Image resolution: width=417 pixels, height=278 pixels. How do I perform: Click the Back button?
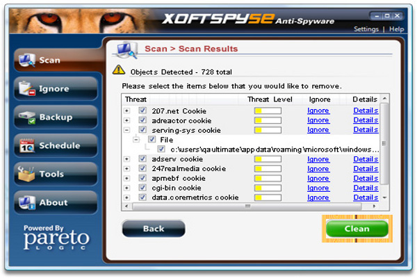[154, 229]
